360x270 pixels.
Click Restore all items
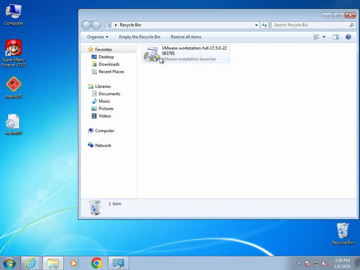(186, 37)
